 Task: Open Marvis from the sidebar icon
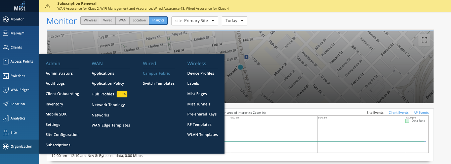tap(5, 33)
